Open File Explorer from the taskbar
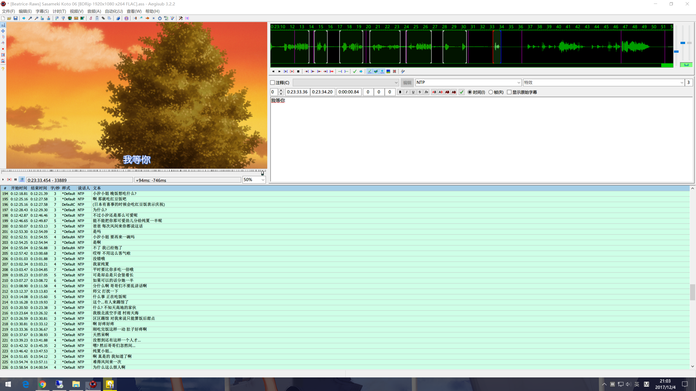 (x=76, y=384)
